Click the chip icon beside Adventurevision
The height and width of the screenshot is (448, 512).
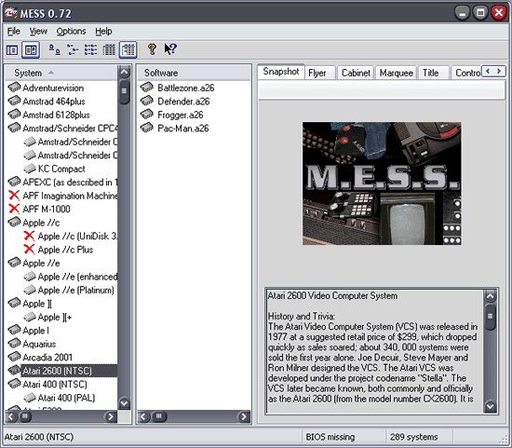tap(14, 88)
